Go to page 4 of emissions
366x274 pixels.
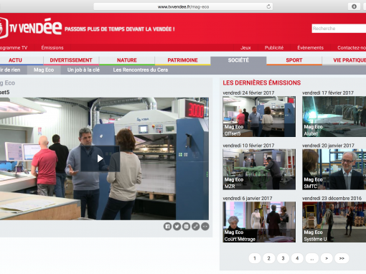[297, 258]
